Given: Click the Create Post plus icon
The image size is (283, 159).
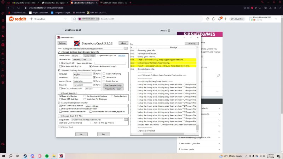Looking at the screenshot, I should coord(32,19).
